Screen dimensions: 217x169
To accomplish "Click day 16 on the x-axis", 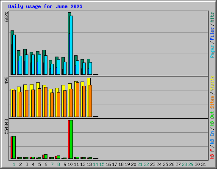I will (108, 164).
